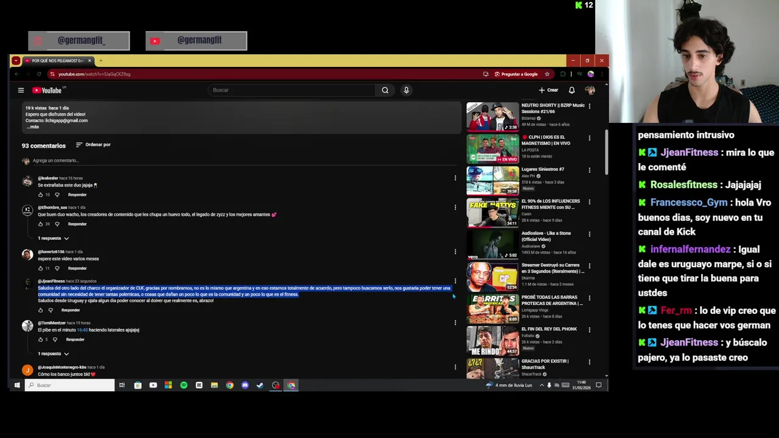The image size is (779, 438).
Task: Open the @JjeanFitness channel link
Action: 51,282
